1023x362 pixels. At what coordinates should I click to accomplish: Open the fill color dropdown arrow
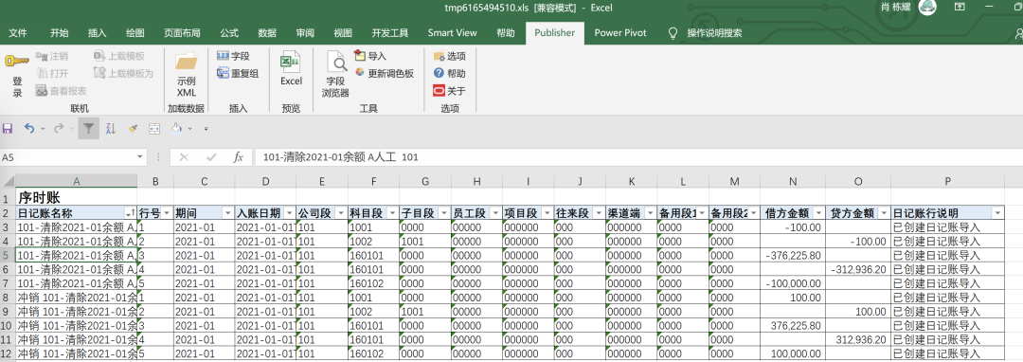(x=189, y=129)
